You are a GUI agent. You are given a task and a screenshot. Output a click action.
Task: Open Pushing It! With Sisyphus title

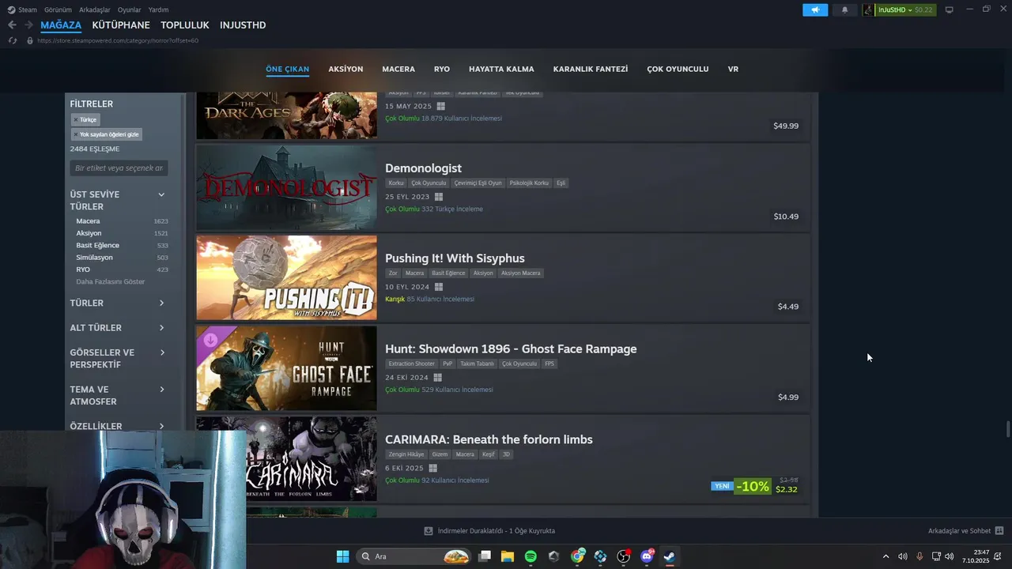click(455, 258)
